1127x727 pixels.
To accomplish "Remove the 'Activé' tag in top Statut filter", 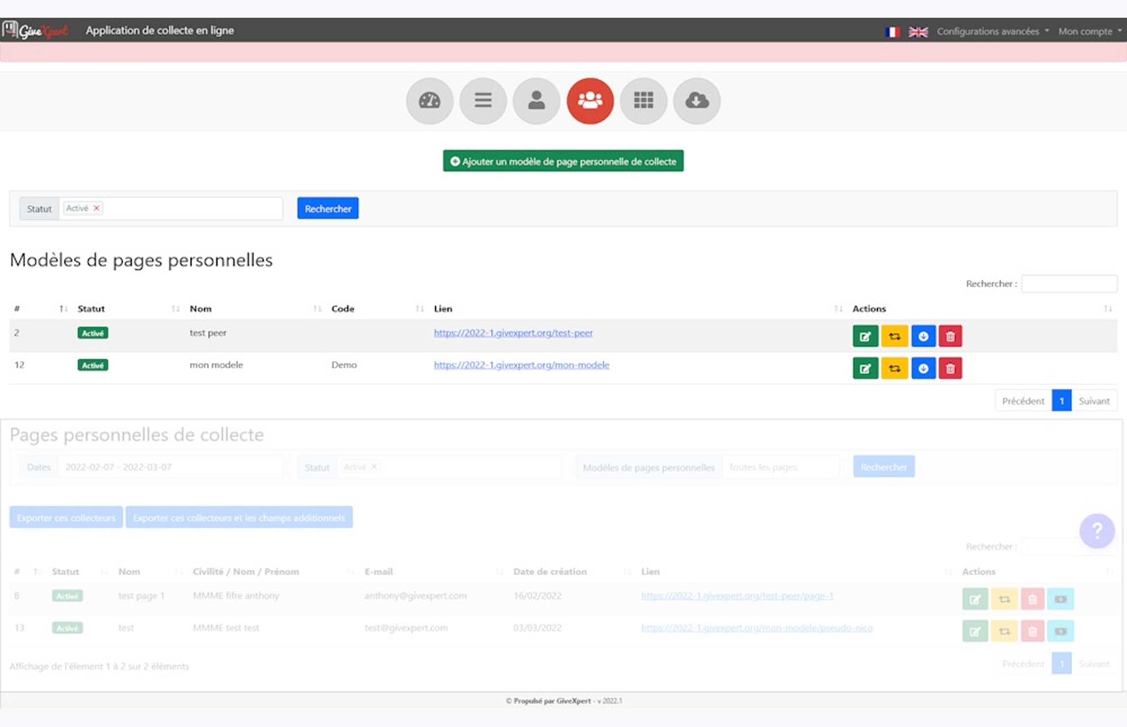I will click(x=97, y=208).
